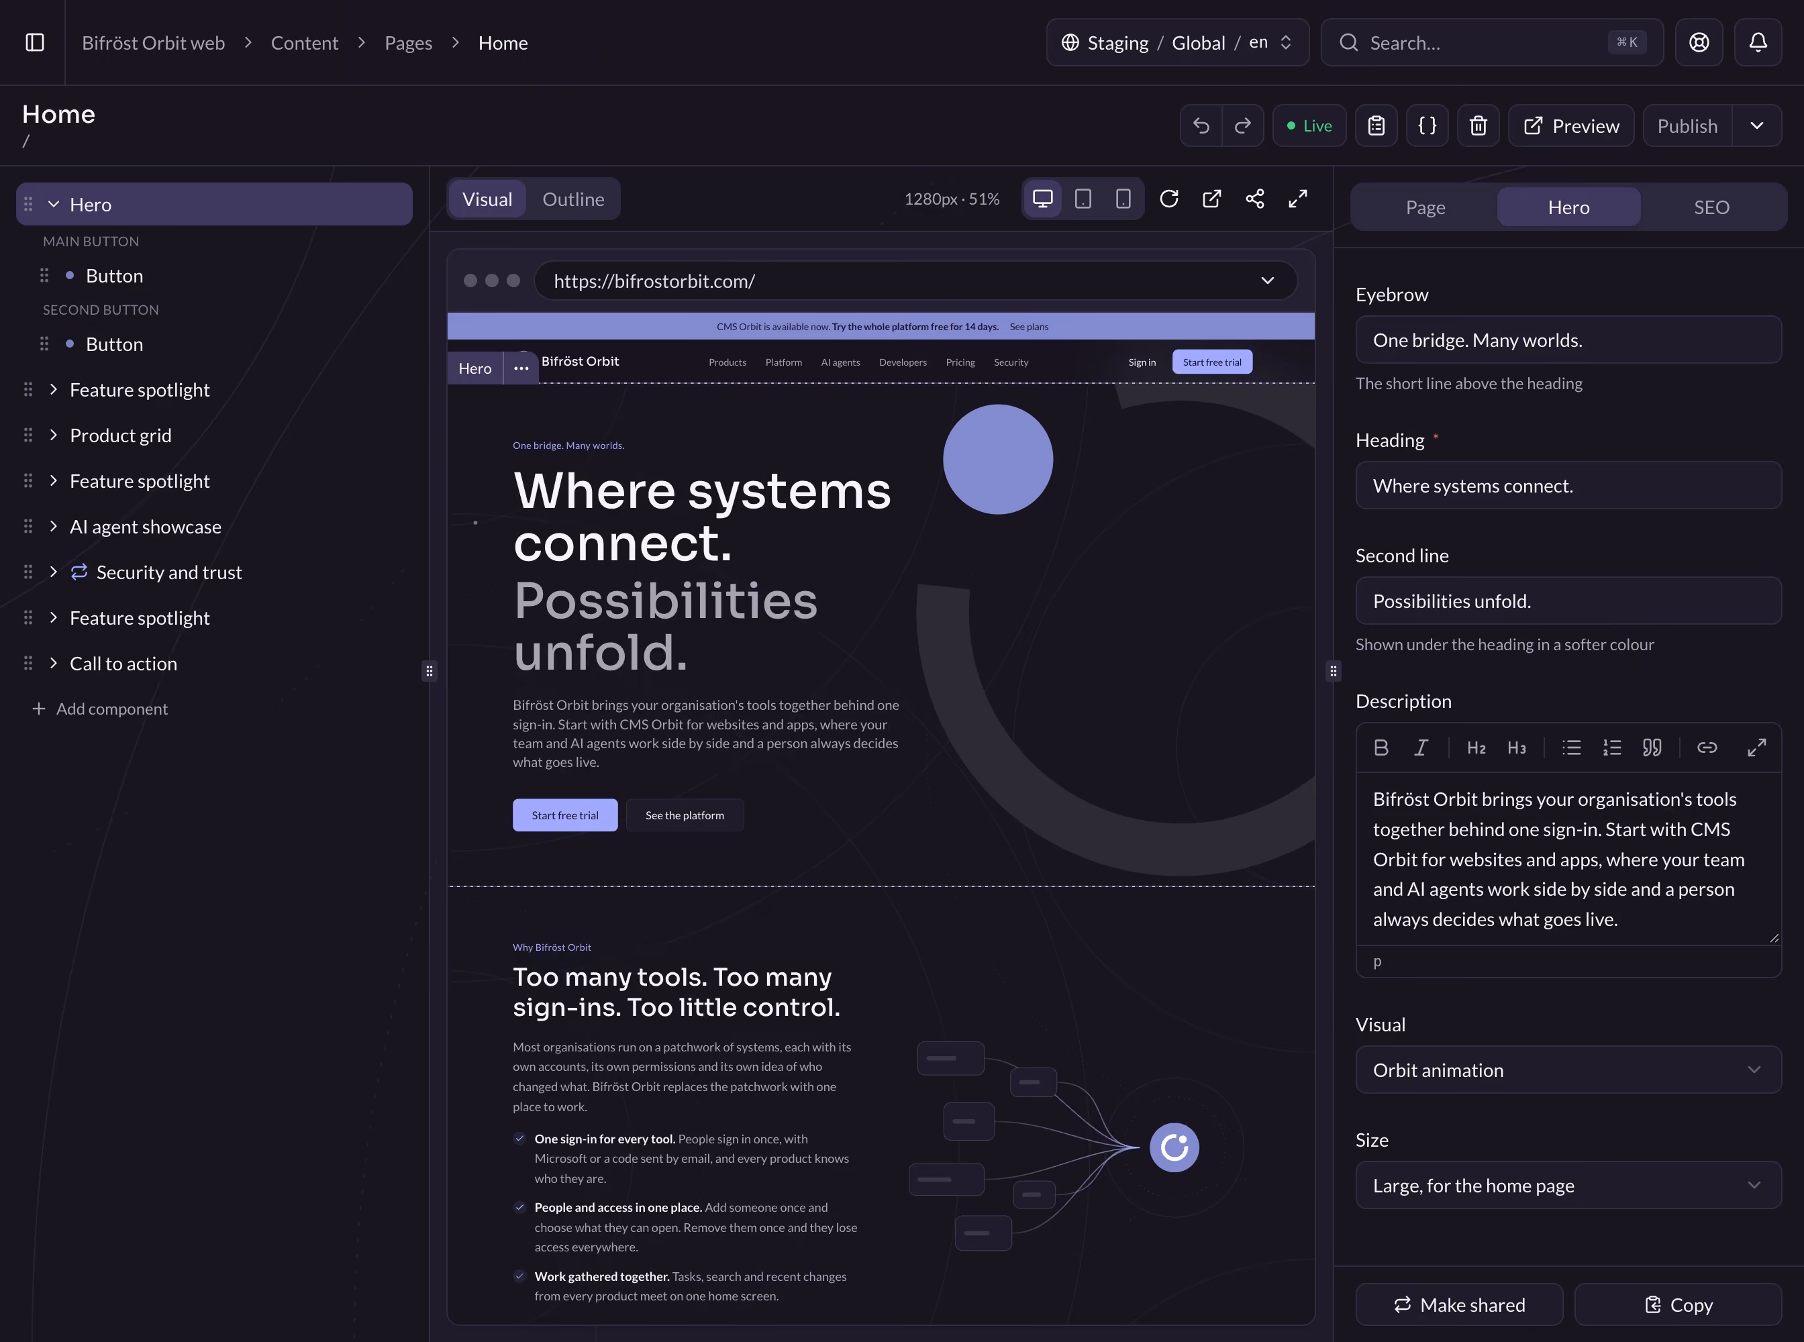
Task: Click the Preview button
Action: (1570, 126)
